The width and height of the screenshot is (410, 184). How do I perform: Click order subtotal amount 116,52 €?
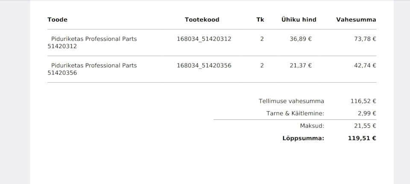pos(363,101)
